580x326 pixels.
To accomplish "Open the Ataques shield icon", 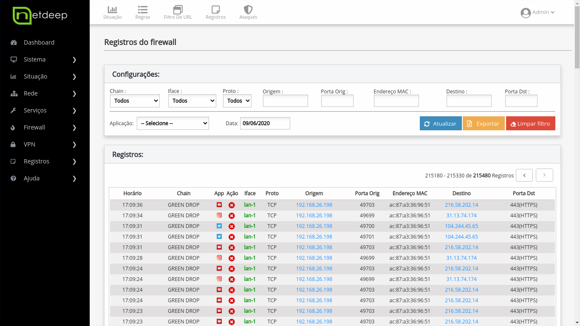I will (248, 10).
